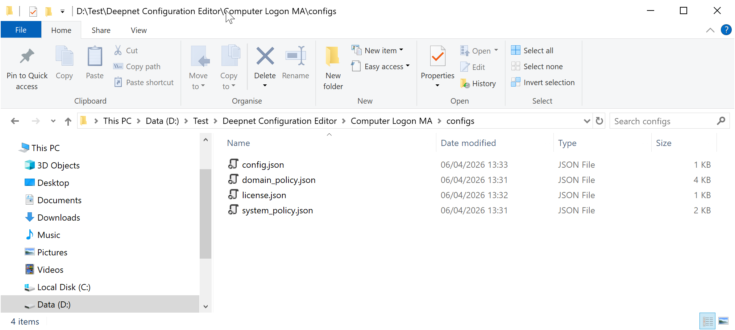Create a New folder from ribbon
This screenshot has width=735, height=330.
pos(333,67)
